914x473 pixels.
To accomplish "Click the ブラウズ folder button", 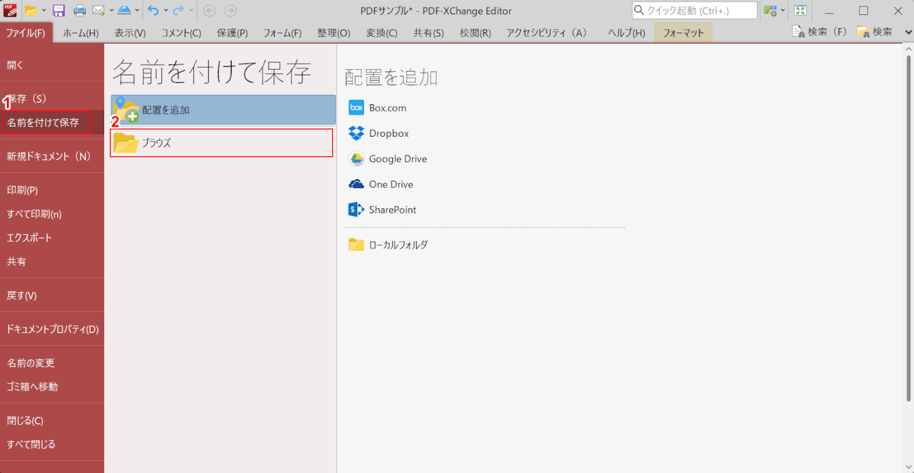I will coord(222,142).
